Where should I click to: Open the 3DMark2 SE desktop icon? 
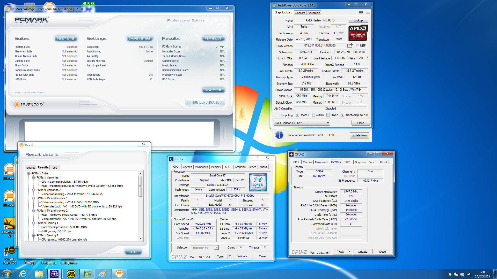(9, 227)
